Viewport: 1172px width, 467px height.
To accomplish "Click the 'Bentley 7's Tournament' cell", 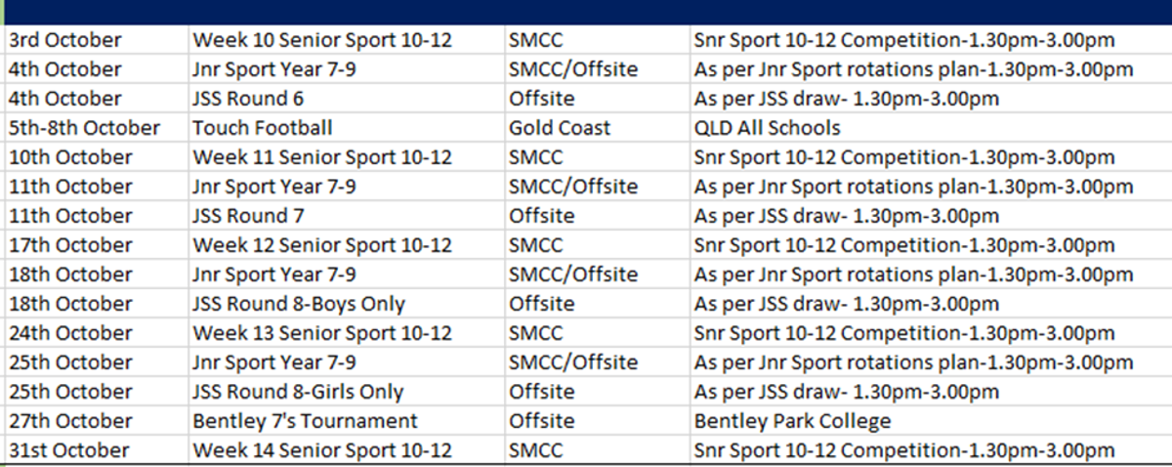I will click(305, 421).
